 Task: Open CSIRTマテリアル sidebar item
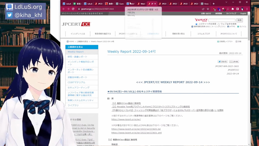pyautogui.click(x=82, y=82)
